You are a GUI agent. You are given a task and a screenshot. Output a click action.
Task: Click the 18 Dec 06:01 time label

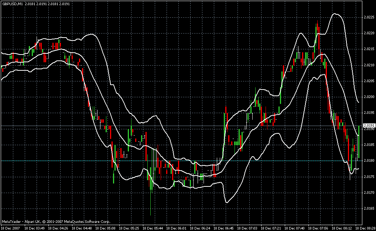coord(176,228)
